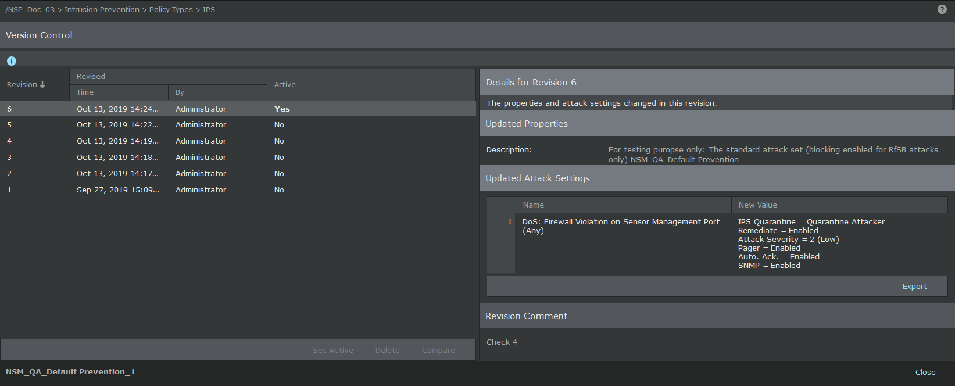The image size is (955, 386).
Task: Click the NSM_QA_Default Prevention_1 policy name
Action: (x=70, y=372)
